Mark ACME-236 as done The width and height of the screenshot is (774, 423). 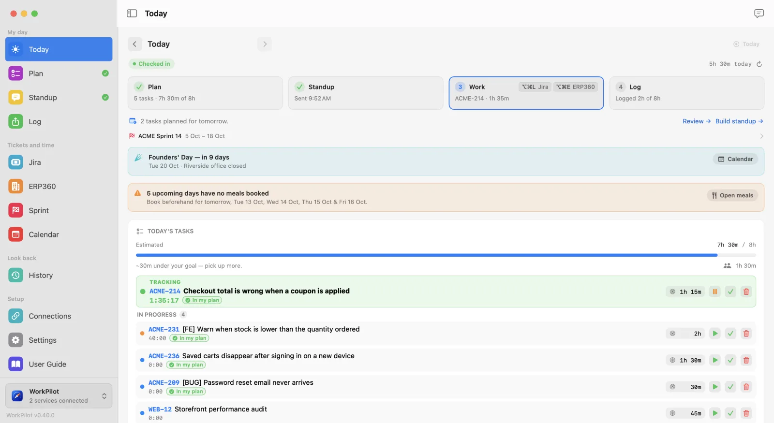pyautogui.click(x=730, y=360)
